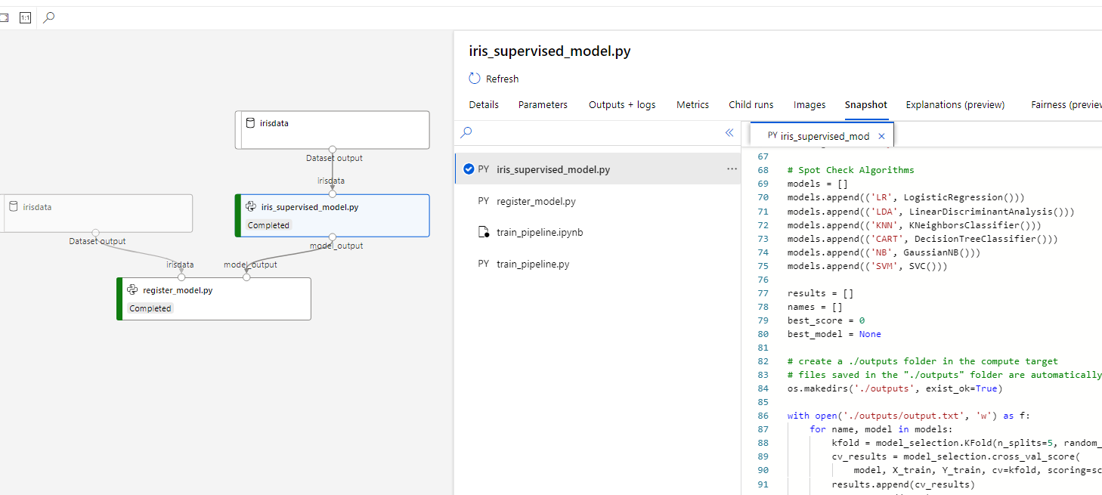Open the Explanations (preview) tab
This screenshot has width=1102, height=495.
pos(955,105)
